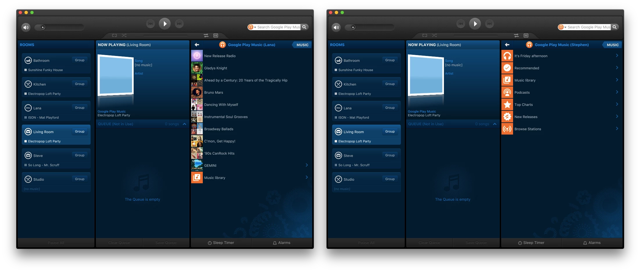Expand the New Releases chevron, right window
The height and width of the screenshot is (272, 638).
pyautogui.click(x=617, y=117)
